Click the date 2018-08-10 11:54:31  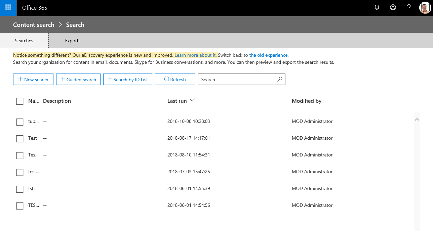tap(189, 155)
